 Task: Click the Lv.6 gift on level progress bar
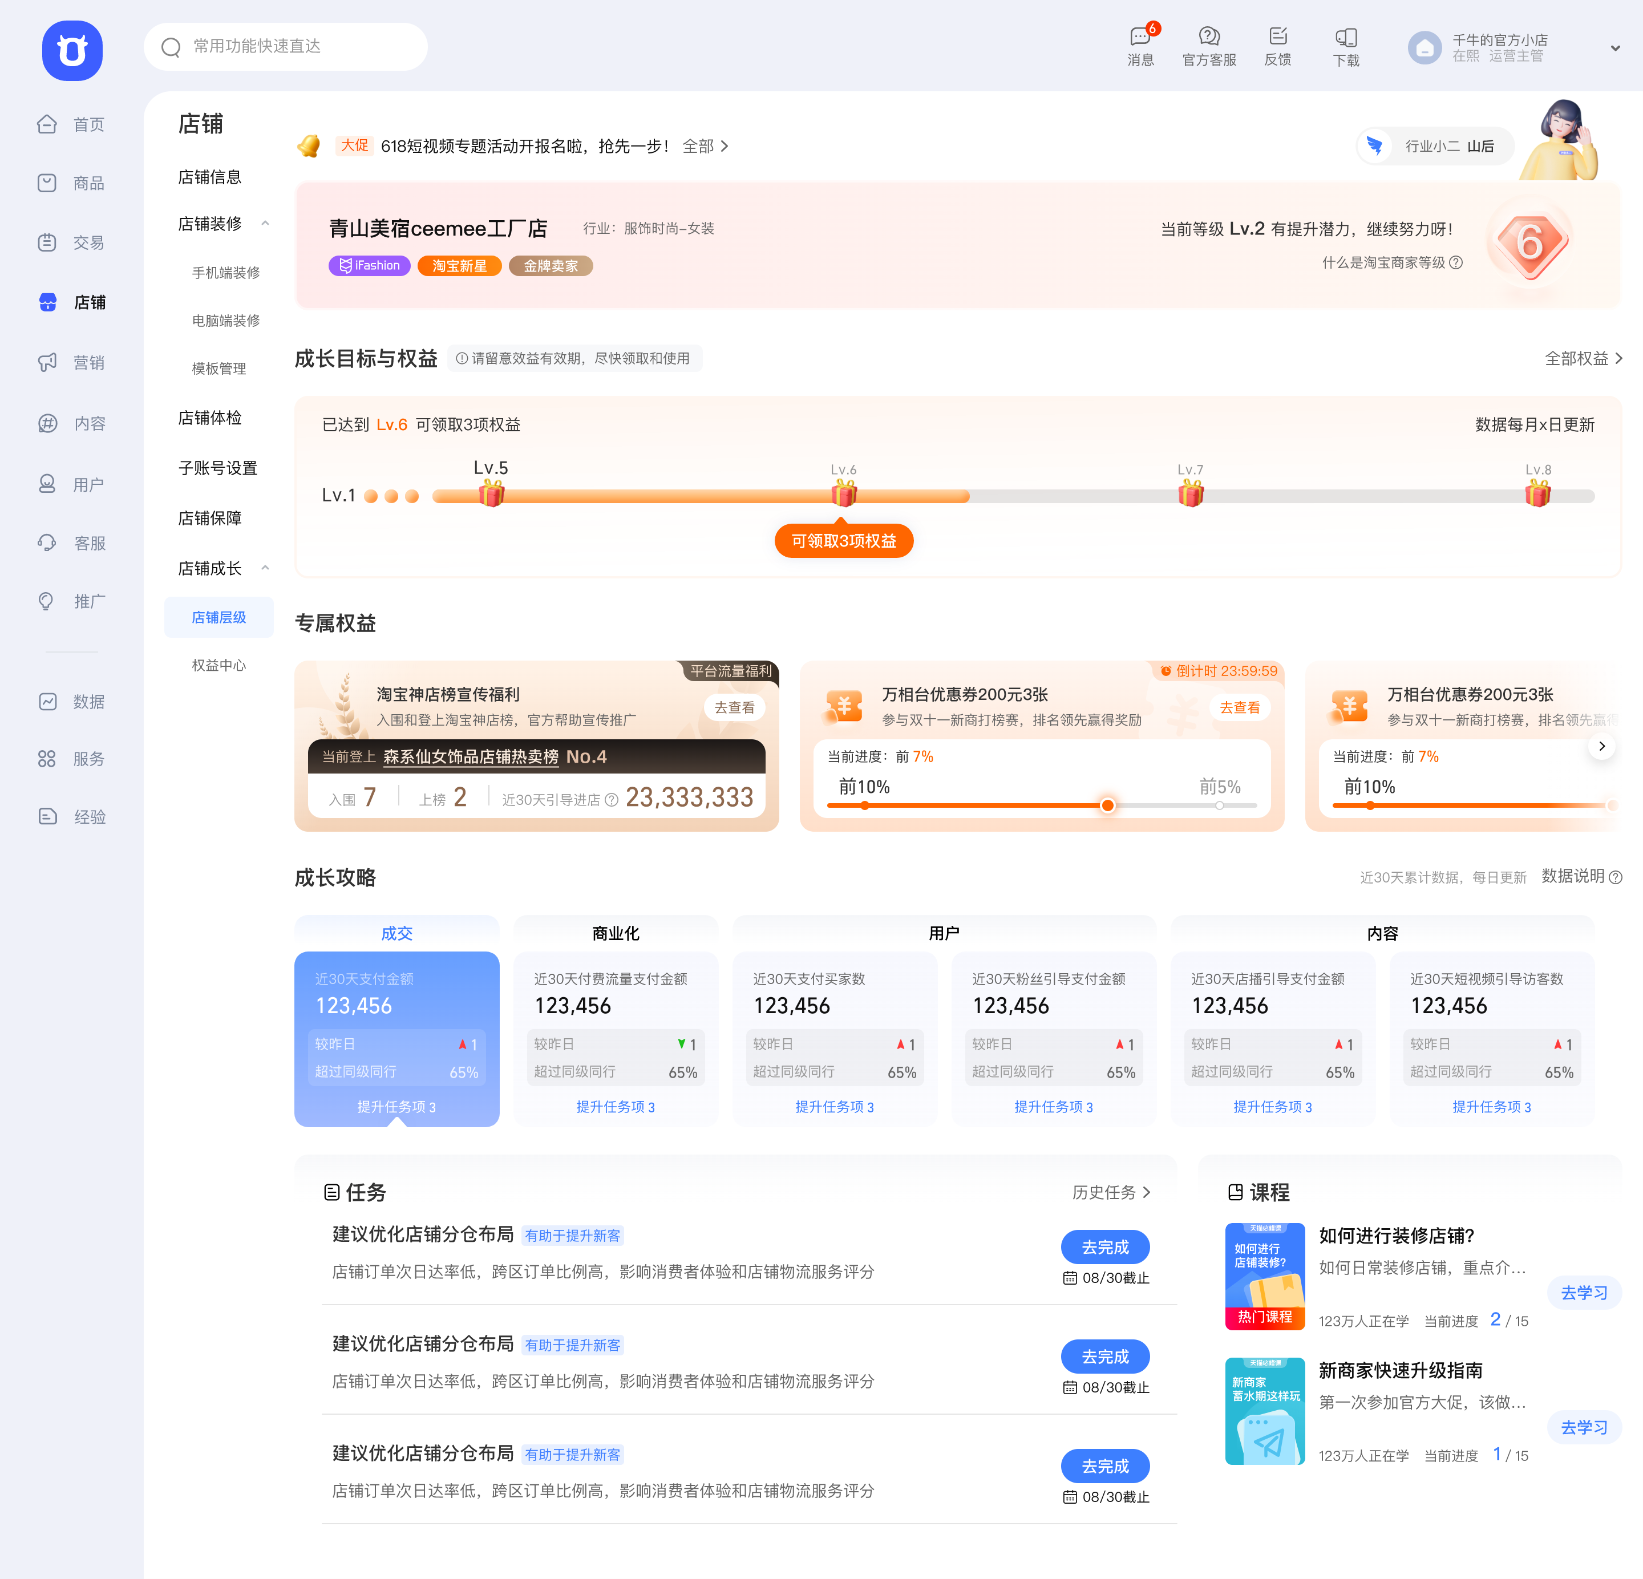844,493
